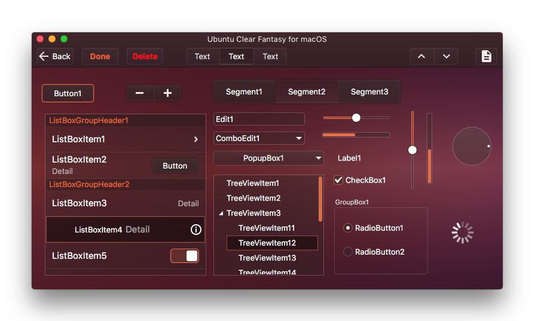Viewport: 538px width, 321px height.
Task: Click Button1
Action: [x=68, y=93]
